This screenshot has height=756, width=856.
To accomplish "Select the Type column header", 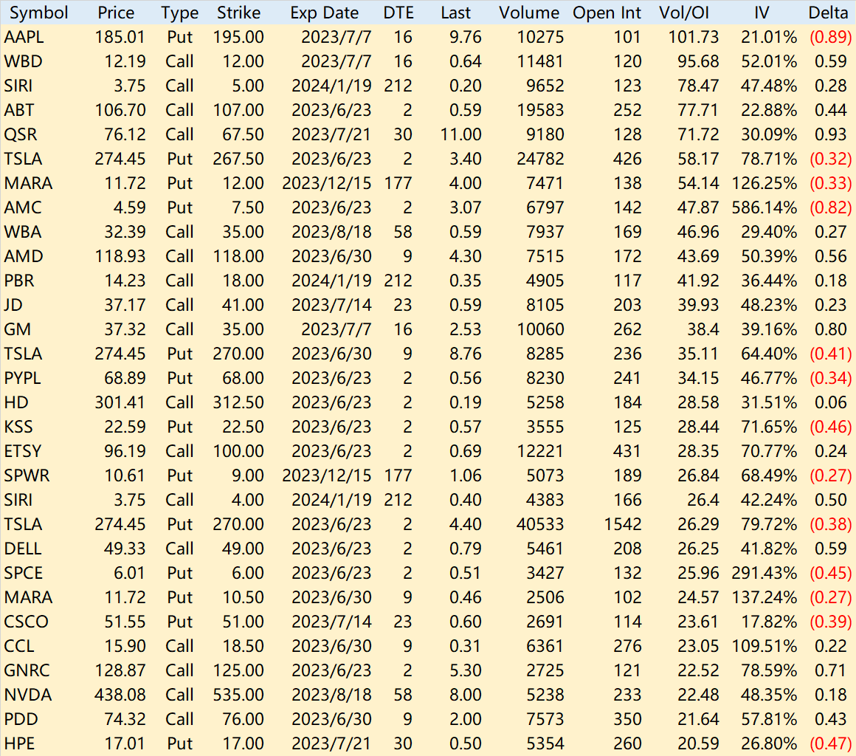I will tap(179, 13).
